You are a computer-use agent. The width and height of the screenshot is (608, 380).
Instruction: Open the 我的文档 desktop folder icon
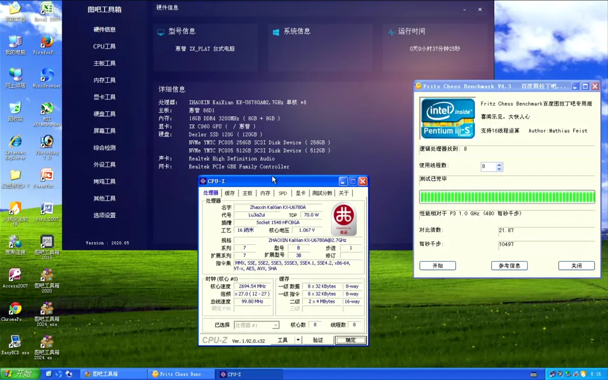pos(15,11)
